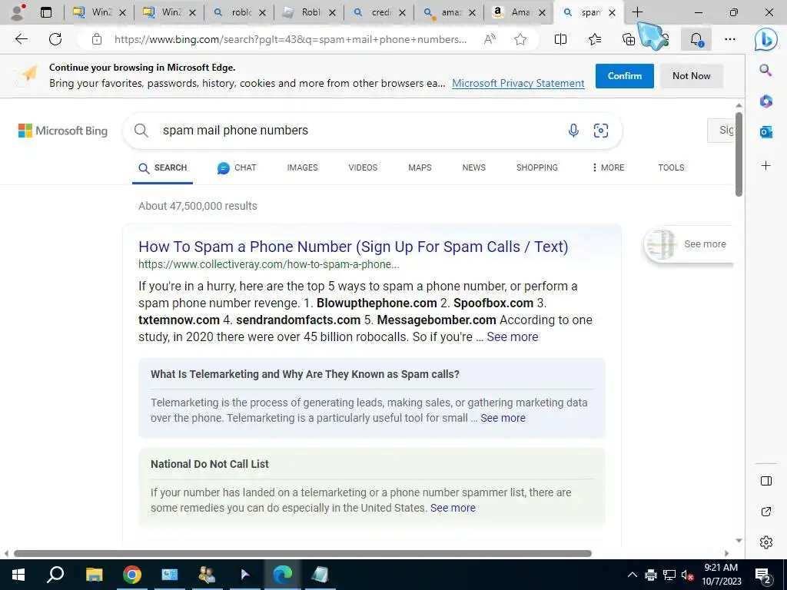Screen dimensions: 787x590
Task: Click the muted volume tray icon
Action: [687, 575]
